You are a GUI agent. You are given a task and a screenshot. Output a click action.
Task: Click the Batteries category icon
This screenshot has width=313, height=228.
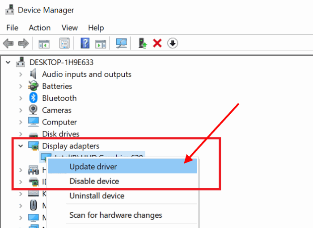point(33,86)
